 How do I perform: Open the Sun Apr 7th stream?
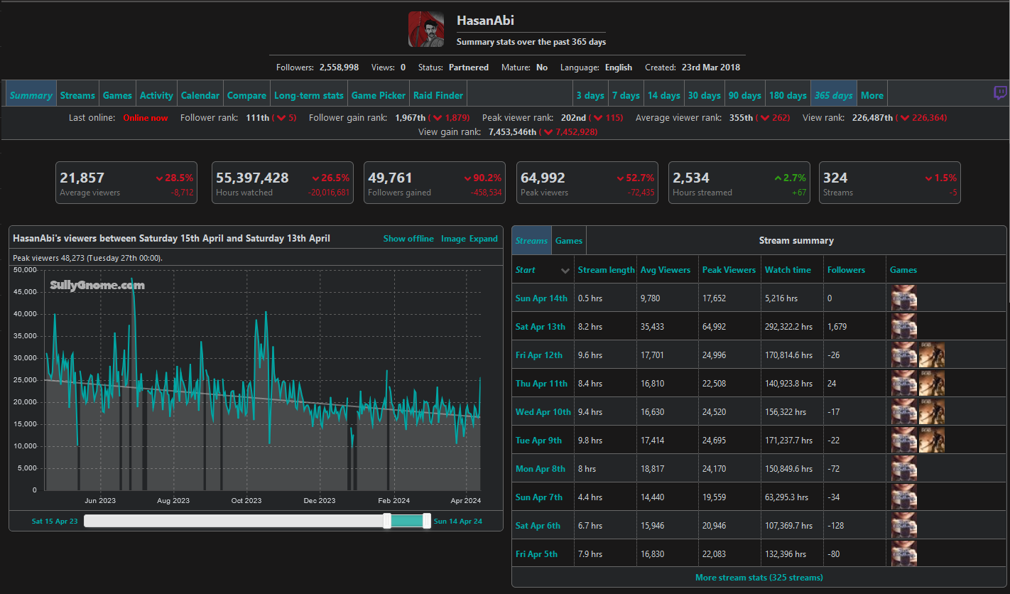(x=539, y=497)
